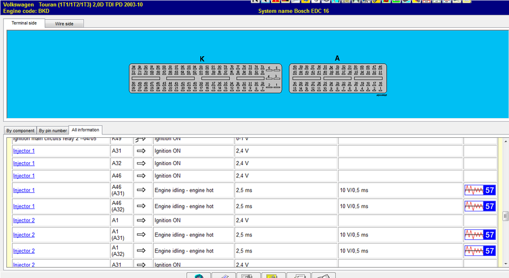Switch to the Terminal side tab

point(24,23)
